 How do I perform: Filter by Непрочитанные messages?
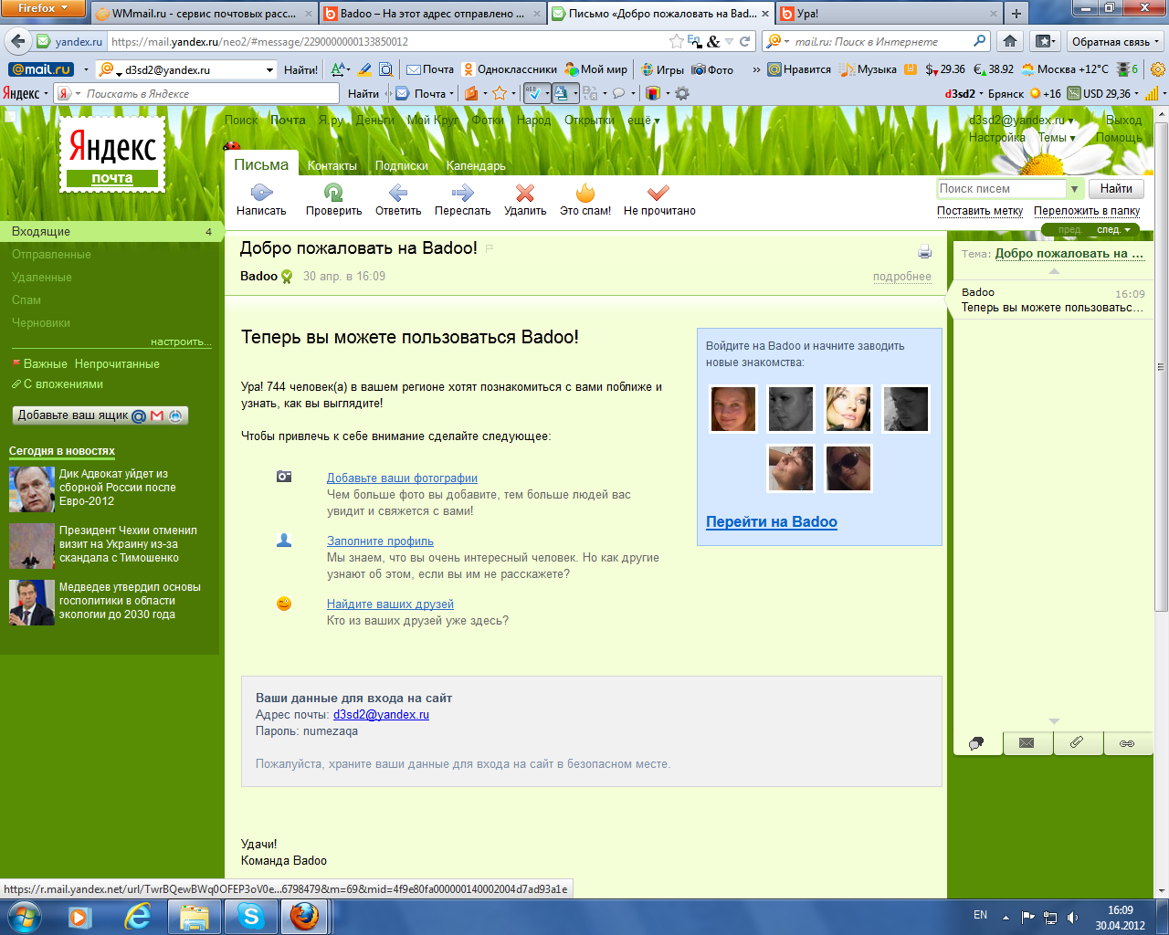pyautogui.click(x=117, y=363)
